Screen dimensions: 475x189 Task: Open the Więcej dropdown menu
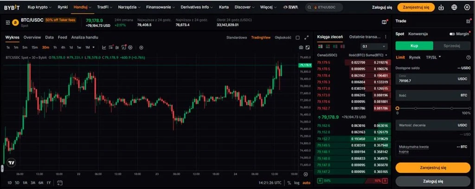click(269, 7)
